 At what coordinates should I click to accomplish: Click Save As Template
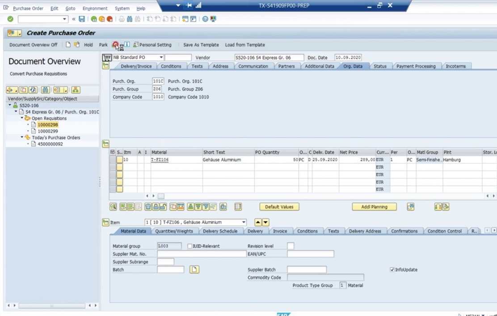[x=201, y=45]
